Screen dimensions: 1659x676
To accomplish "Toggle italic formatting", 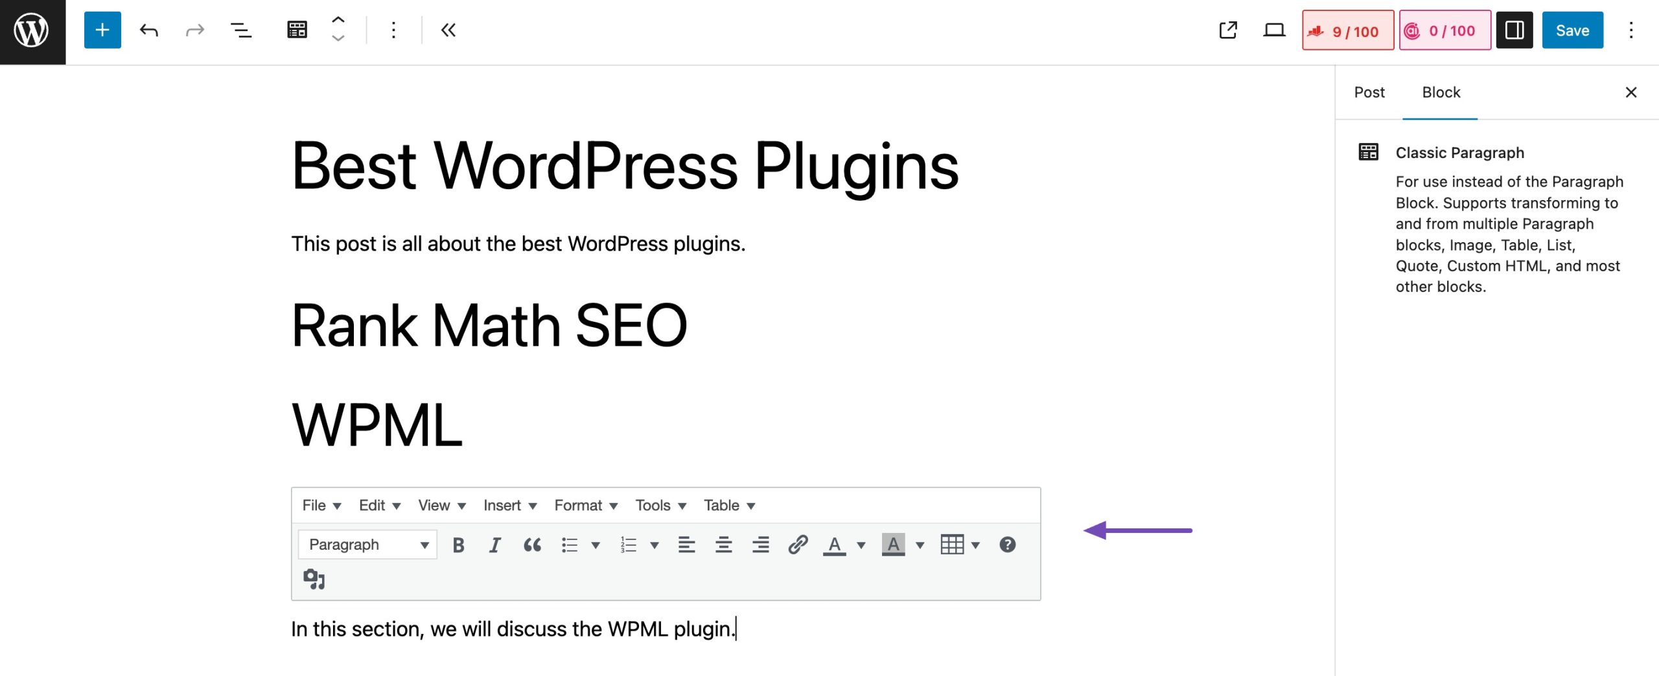I will (494, 545).
